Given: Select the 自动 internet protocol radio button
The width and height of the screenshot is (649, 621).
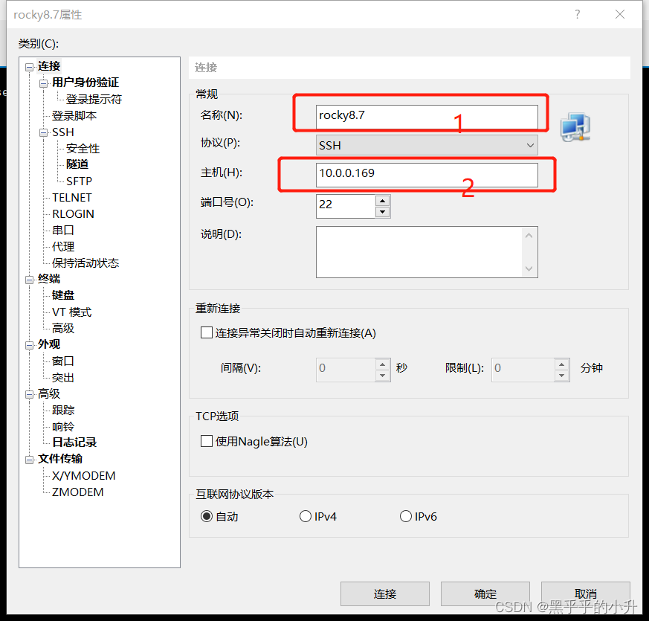Looking at the screenshot, I should pos(207,516).
